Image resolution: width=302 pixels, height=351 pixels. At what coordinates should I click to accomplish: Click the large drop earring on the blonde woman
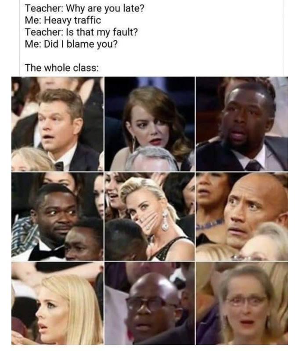165,221
